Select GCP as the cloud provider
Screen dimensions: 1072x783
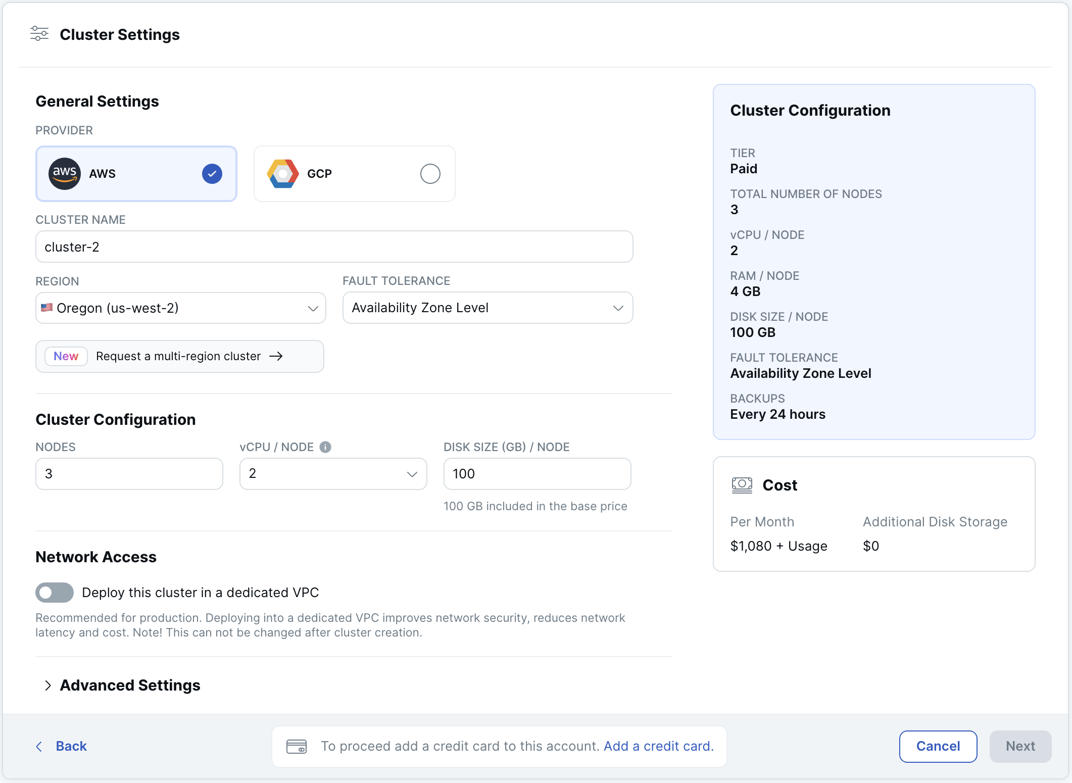430,173
